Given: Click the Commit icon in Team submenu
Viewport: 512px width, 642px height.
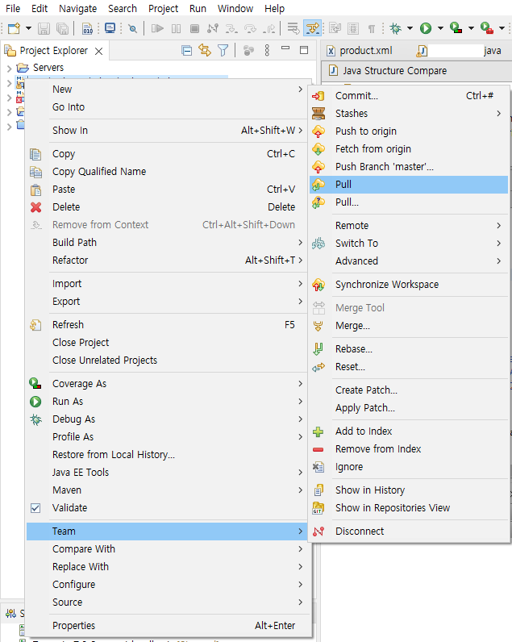Looking at the screenshot, I should click(x=318, y=96).
